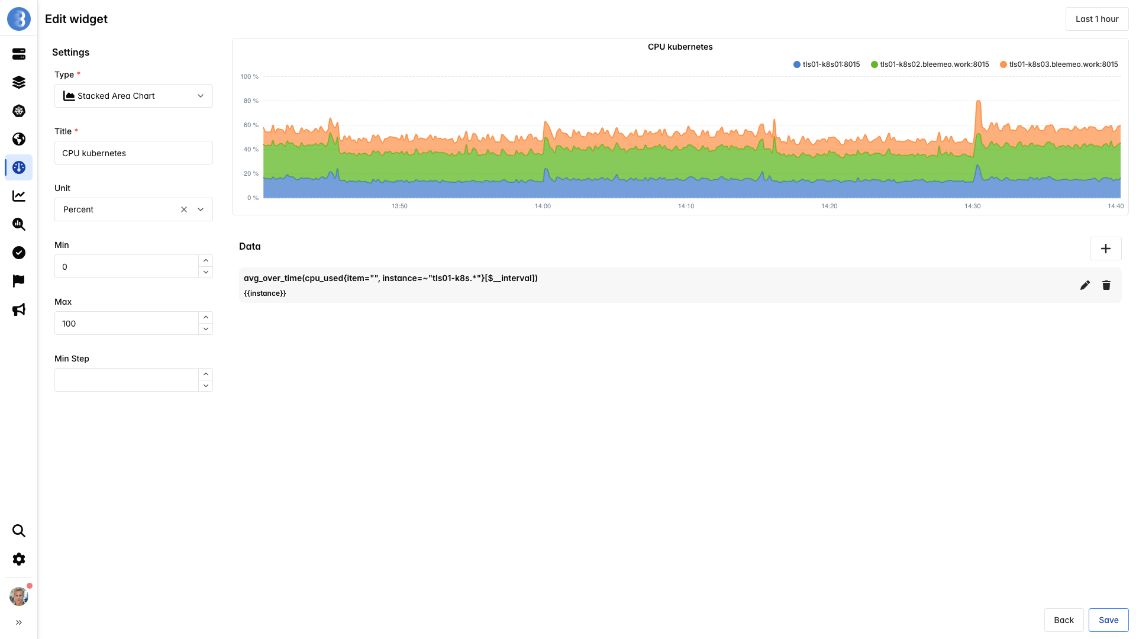The image size is (1136, 639).
Task: Open the flag sidebar icon
Action: pos(19,281)
